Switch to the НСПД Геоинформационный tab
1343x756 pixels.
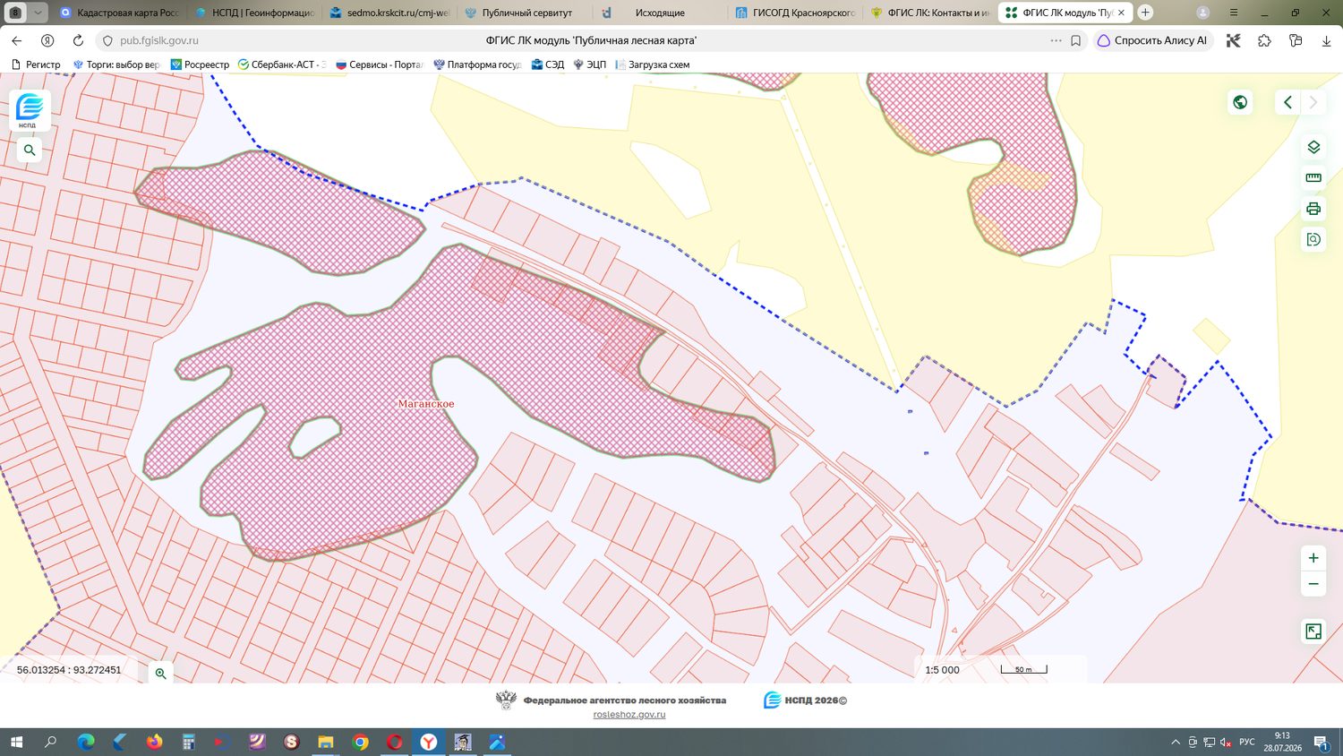253,13
